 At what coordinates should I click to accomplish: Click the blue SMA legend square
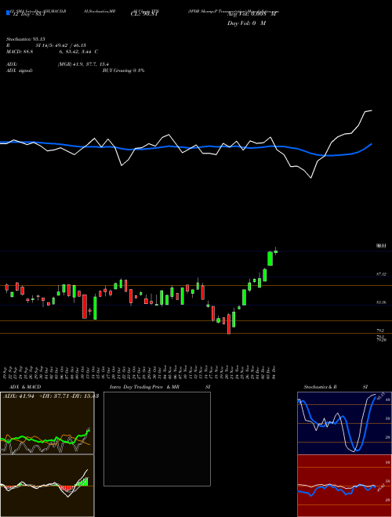pos(9,13)
